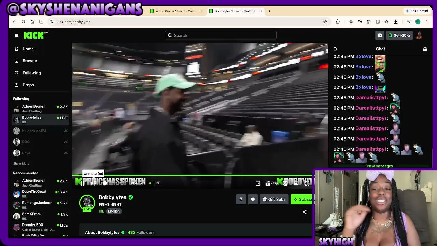Open the media control icon in toolbar
The image size is (437, 246).
(x=409, y=22)
